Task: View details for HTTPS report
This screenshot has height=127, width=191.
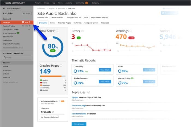Action: pyautogui.click(x=149, y=70)
